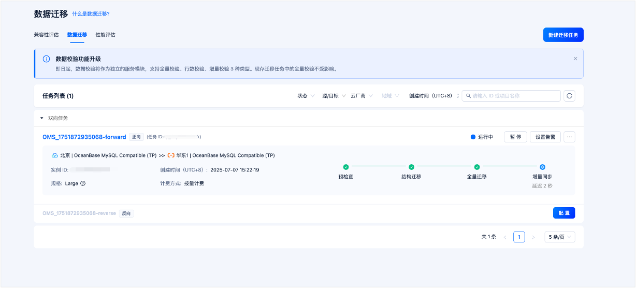The height and width of the screenshot is (288, 636).
Task: Switch to the 性能评估 tab
Action: tap(106, 35)
